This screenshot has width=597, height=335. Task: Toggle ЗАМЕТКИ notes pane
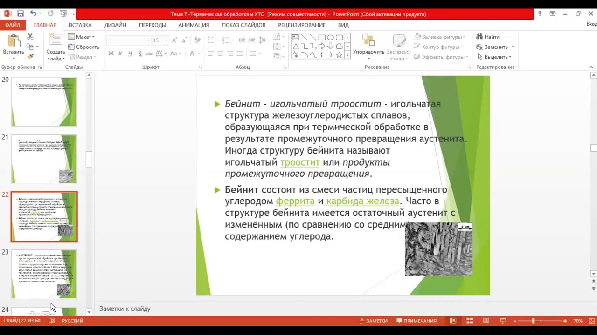click(x=373, y=321)
